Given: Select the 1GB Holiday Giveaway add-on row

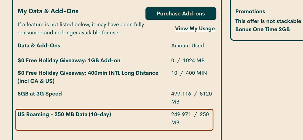Looking at the screenshot, I should pyautogui.click(x=69, y=60).
